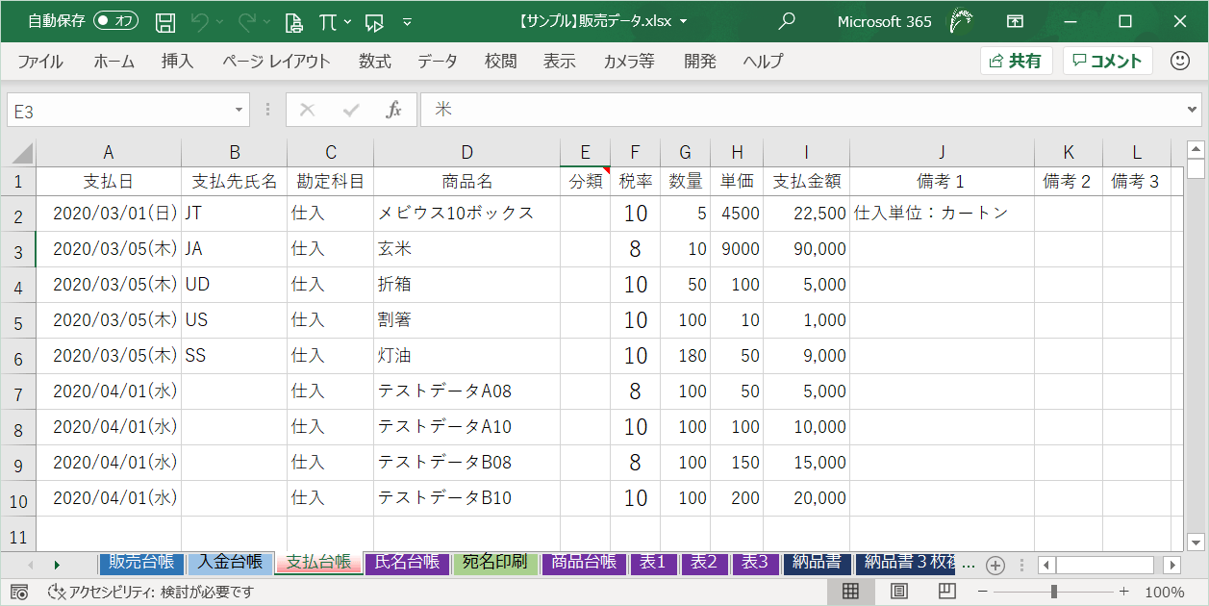Open Ribbon Display Options icon
This screenshot has height=606, width=1209.
point(1015,21)
